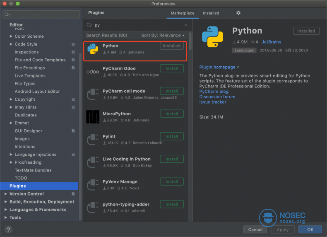The width and height of the screenshot is (327, 237).
Task: Click the PyVenv Manage plugin icon
Action: pos(93,185)
